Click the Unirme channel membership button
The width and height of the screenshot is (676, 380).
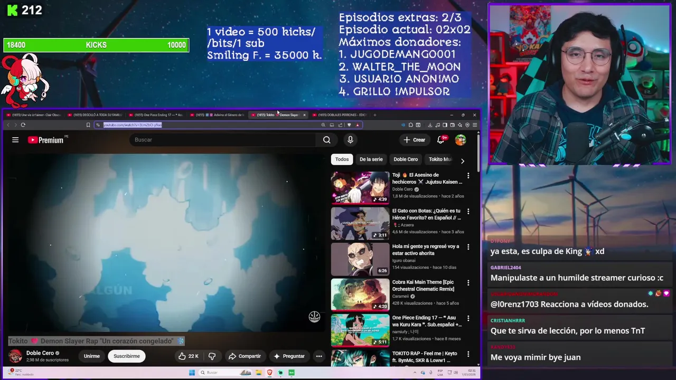[x=91, y=356]
